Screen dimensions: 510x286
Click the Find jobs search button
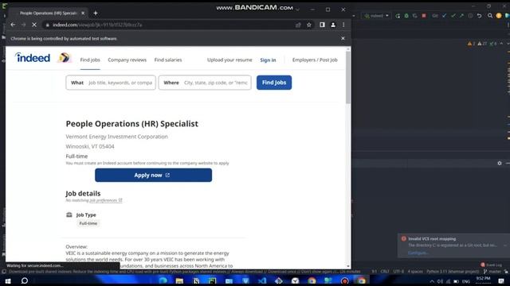[274, 83]
